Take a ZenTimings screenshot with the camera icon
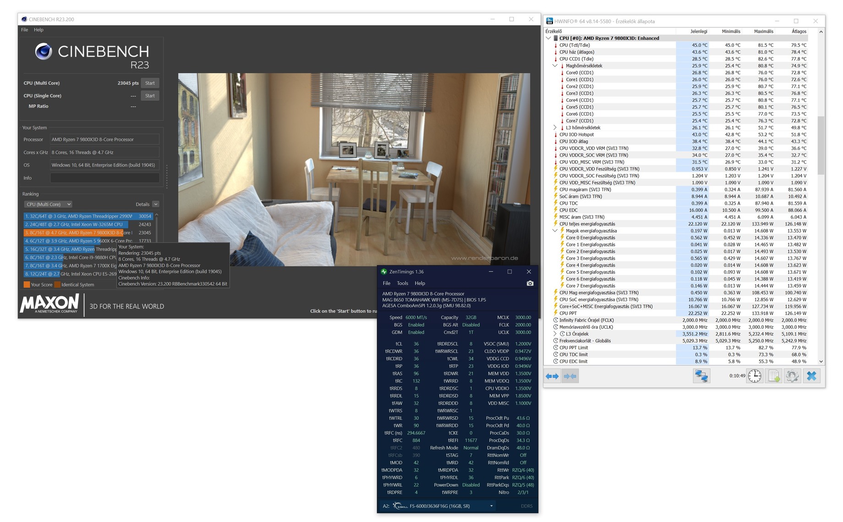 [530, 283]
